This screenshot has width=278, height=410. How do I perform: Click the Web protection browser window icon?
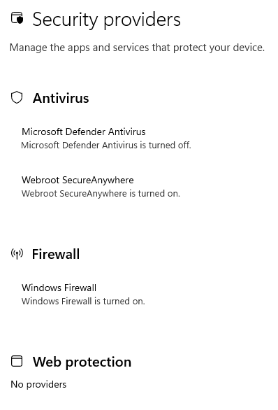17,361
